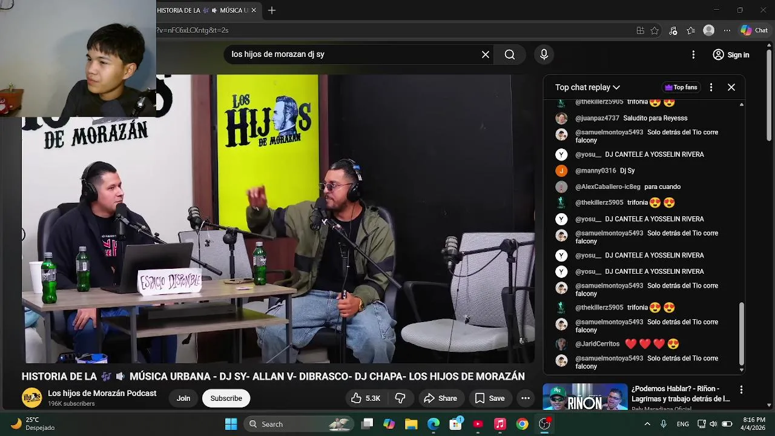Viewport: 775px width, 436px height.
Task: Open Microsoft Store from the taskbar
Action: click(x=455, y=424)
